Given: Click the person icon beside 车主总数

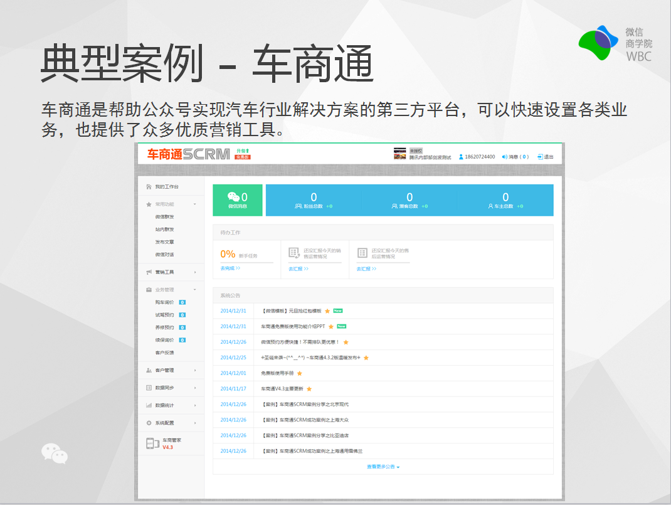Looking at the screenshot, I should [490, 206].
